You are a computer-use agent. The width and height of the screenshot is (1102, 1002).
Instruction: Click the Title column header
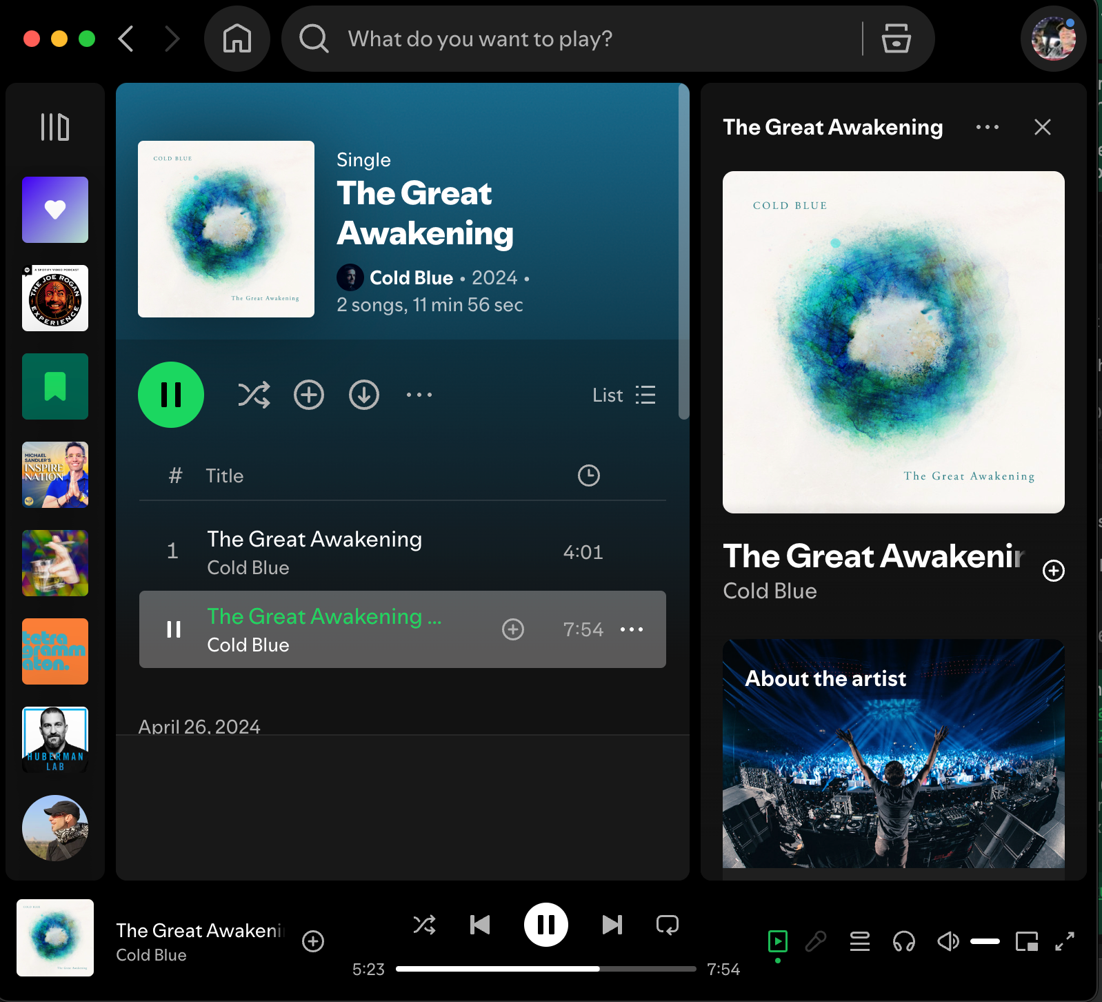225,475
